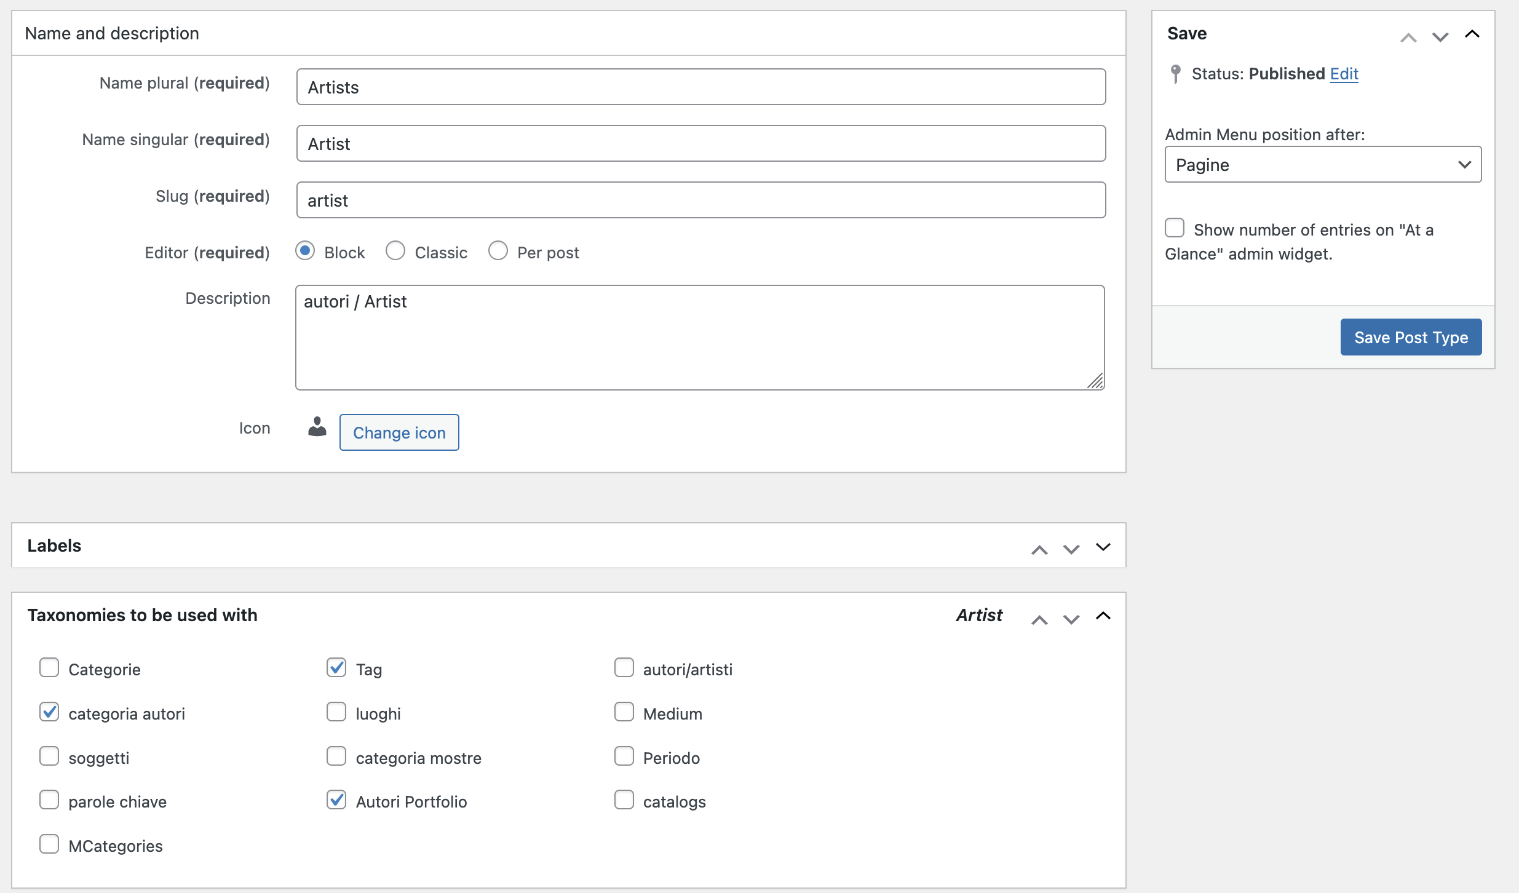Move Labels panel up arrow
1519x893 pixels.
[x=1039, y=550]
